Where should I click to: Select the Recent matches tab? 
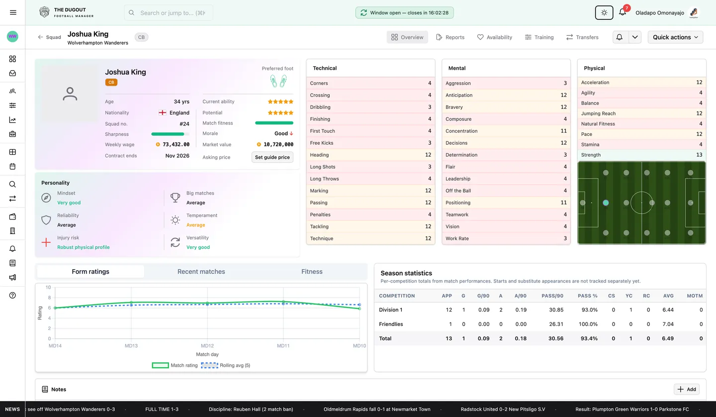201,272
